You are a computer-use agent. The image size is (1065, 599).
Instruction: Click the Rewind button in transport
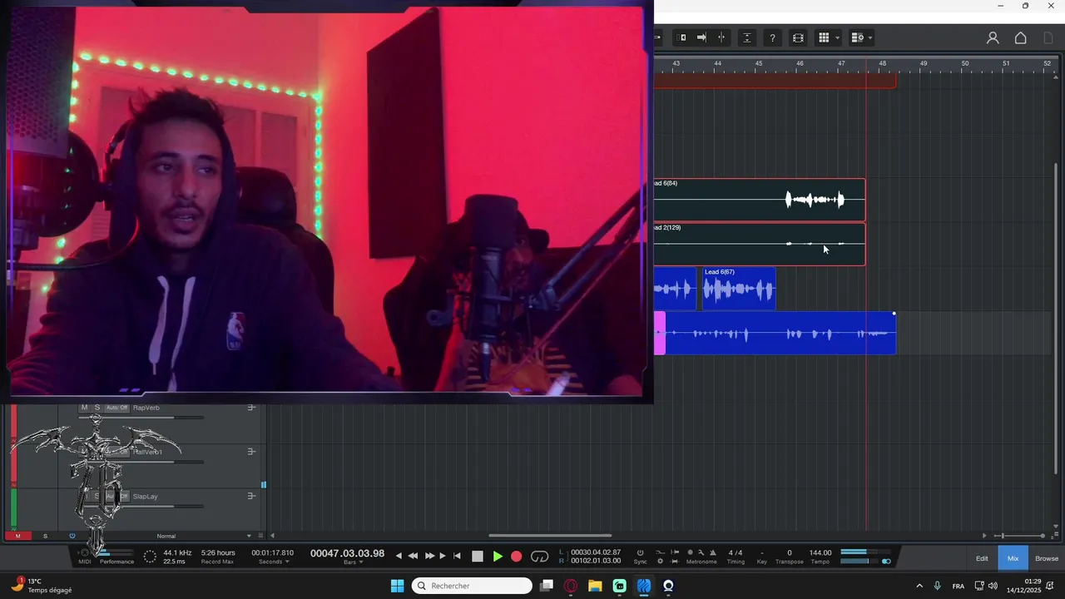click(413, 556)
